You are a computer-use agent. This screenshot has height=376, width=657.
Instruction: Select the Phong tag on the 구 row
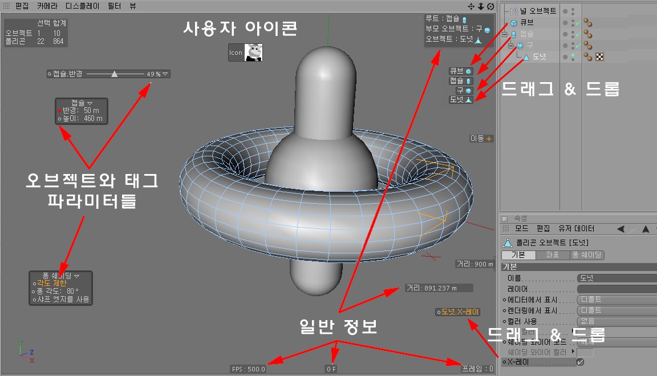pyautogui.click(x=588, y=45)
